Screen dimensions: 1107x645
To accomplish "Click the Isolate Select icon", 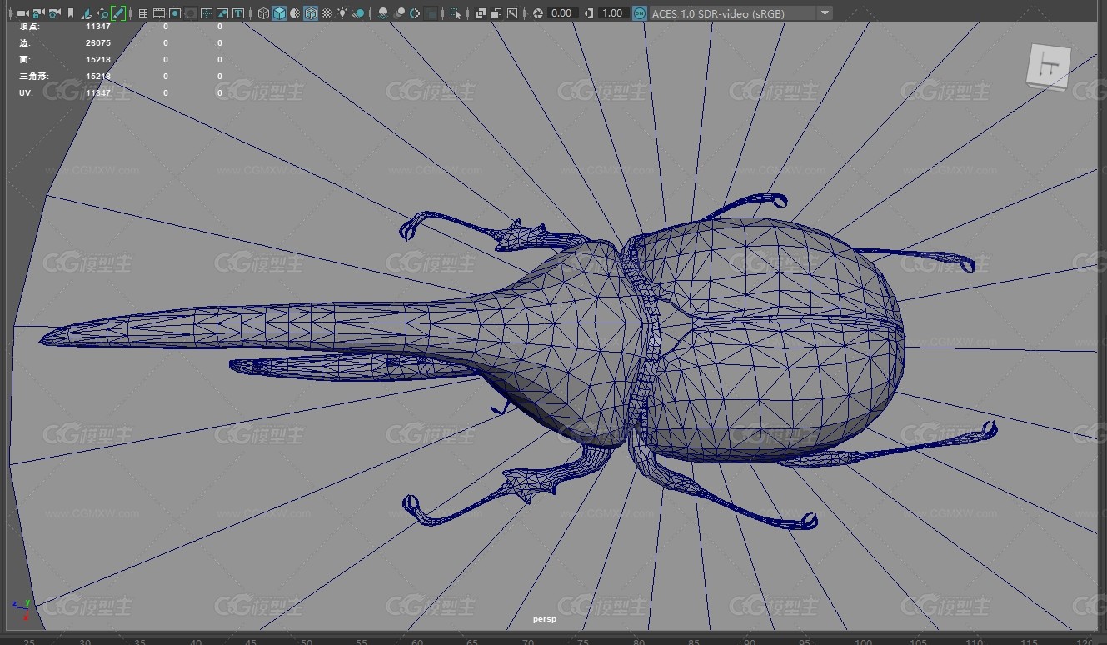I will point(456,13).
